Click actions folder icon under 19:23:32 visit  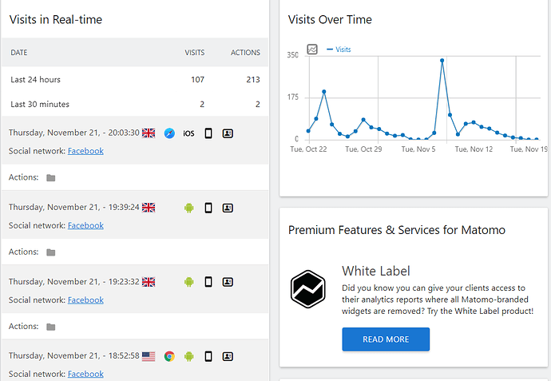[51, 327]
